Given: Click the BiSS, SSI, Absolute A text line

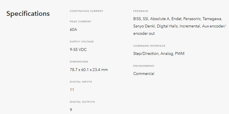Looking at the screenshot, I should coord(178,19).
